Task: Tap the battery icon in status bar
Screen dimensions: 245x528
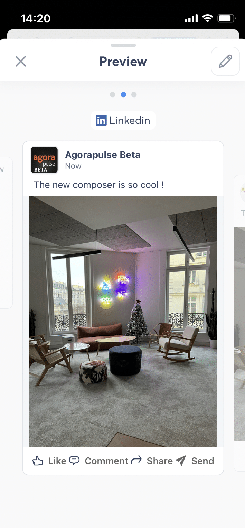Action: (227, 18)
